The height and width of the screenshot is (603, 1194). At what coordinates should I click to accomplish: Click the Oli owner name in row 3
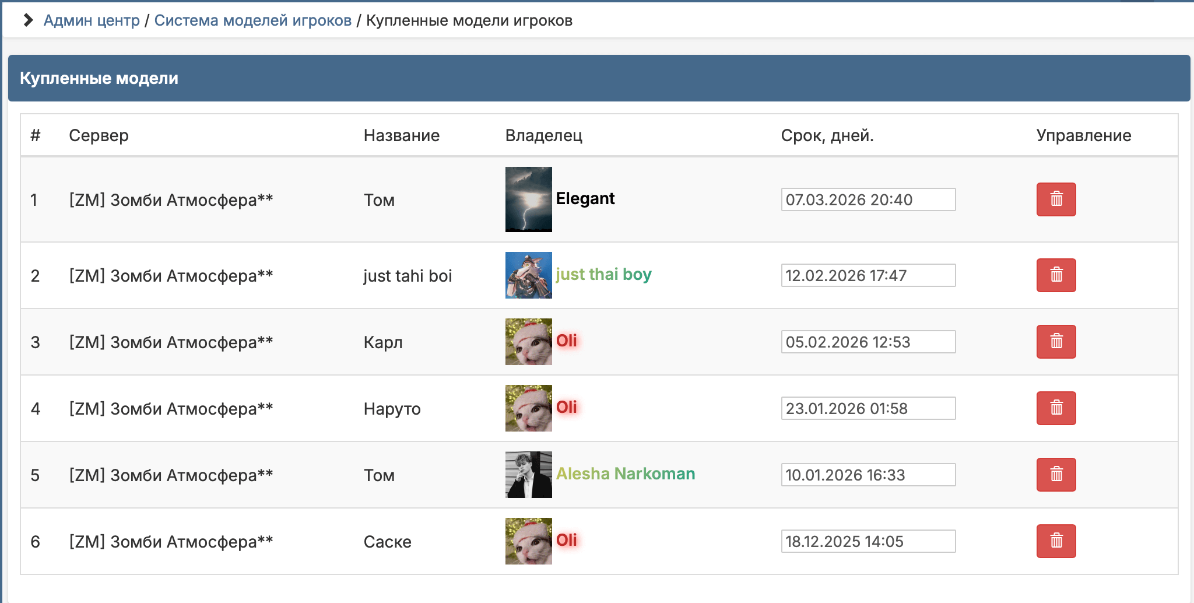click(567, 342)
